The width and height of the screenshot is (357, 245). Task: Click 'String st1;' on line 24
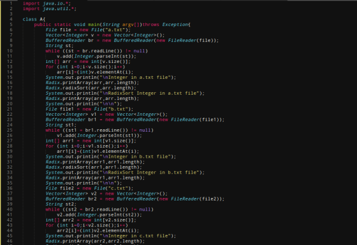tap(61, 125)
